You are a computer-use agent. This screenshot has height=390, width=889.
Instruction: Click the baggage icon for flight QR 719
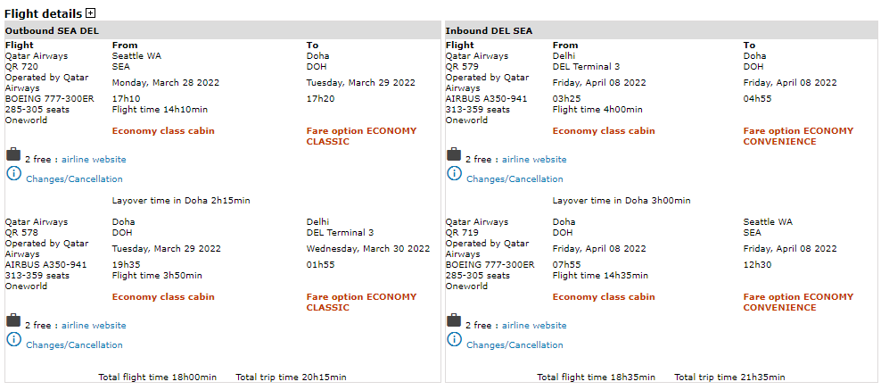point(454,320)
